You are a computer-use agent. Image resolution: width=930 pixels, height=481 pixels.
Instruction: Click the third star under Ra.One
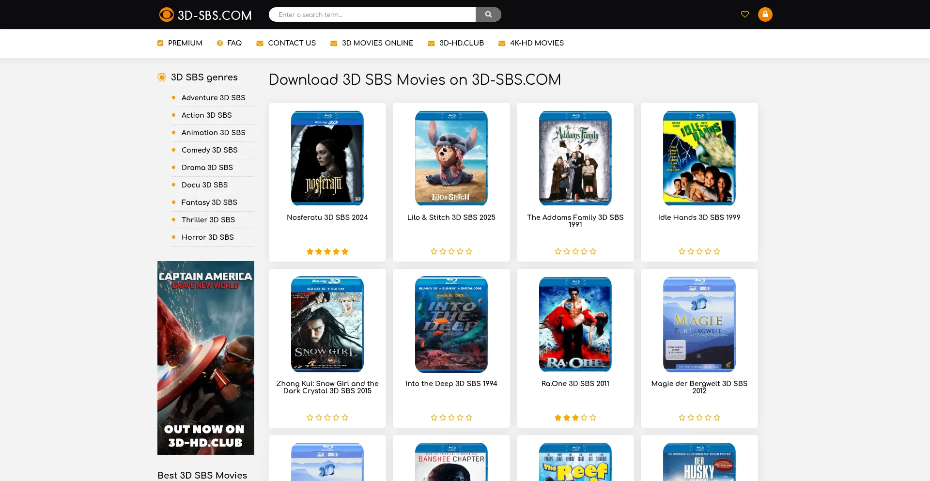(x=575, y=418)
